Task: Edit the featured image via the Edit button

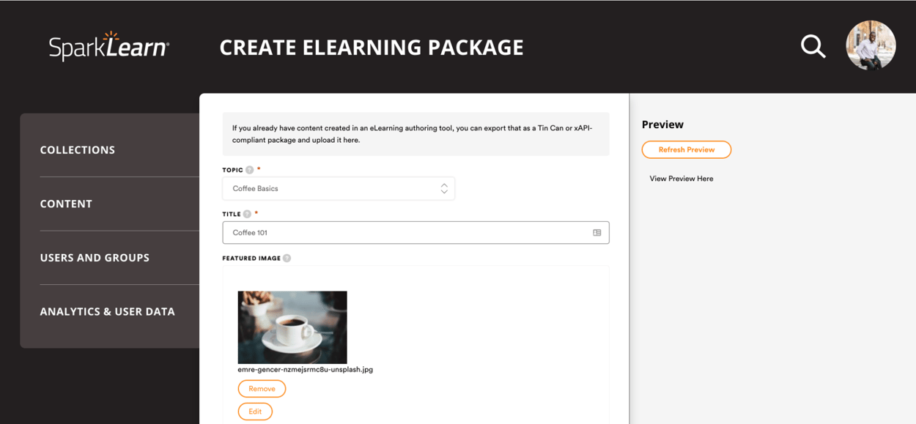Action: point(255,411)
